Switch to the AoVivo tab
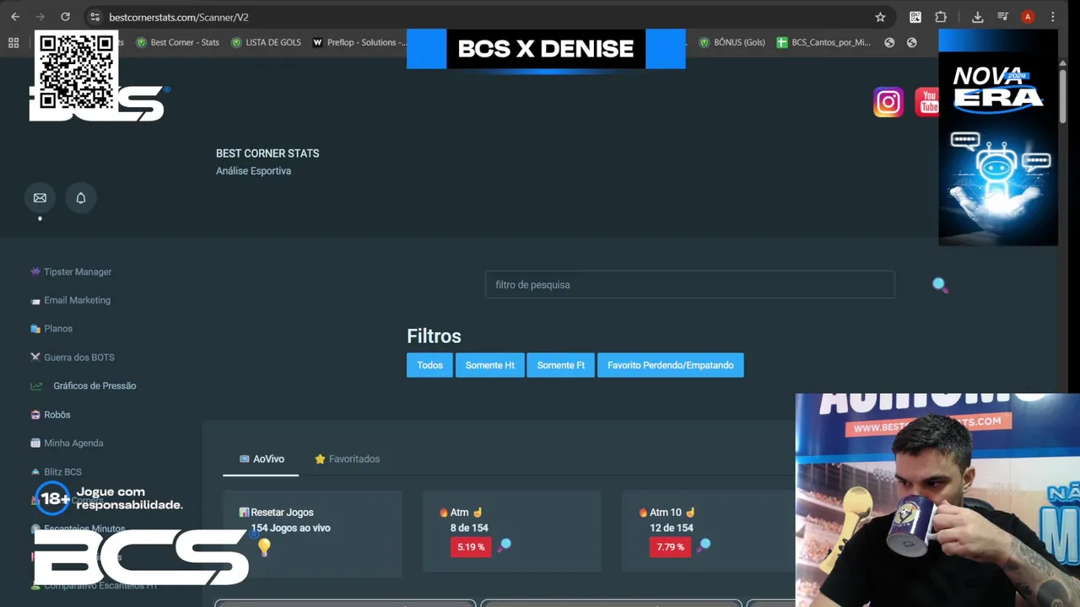The image size is (1080, 607). tap(262, 459)
